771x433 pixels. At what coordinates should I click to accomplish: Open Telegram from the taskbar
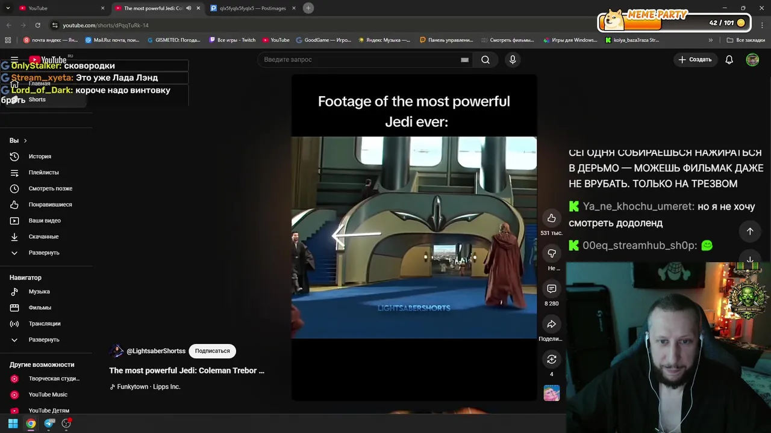49,423
